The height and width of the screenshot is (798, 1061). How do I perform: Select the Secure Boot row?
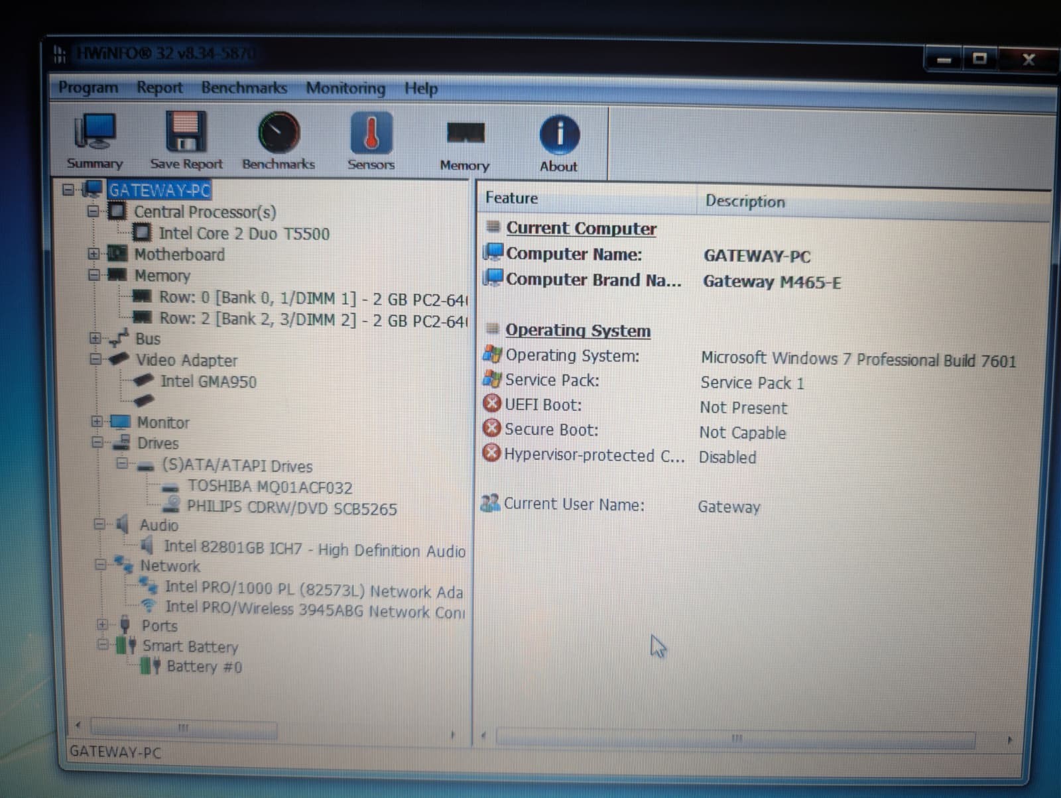pyautogui.click(x=635, y=431)
